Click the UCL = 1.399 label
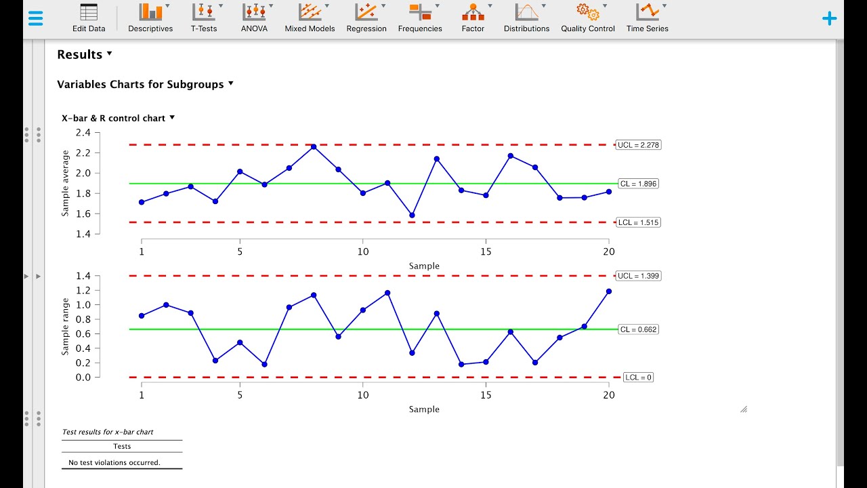Image resolution: width=867 pixels, height=488 pixels. click(x=638, y=276)
